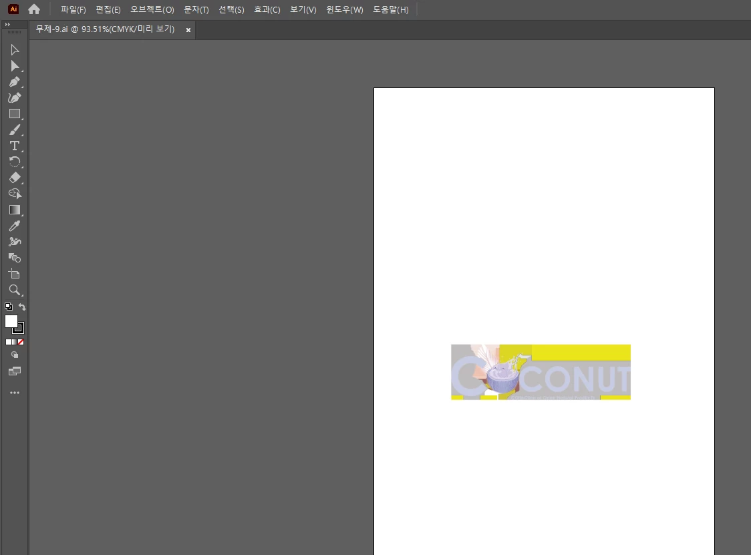Viewport: 751px width, 555px height.
Task: Click the white Fill color box
Action: [11, 321]
